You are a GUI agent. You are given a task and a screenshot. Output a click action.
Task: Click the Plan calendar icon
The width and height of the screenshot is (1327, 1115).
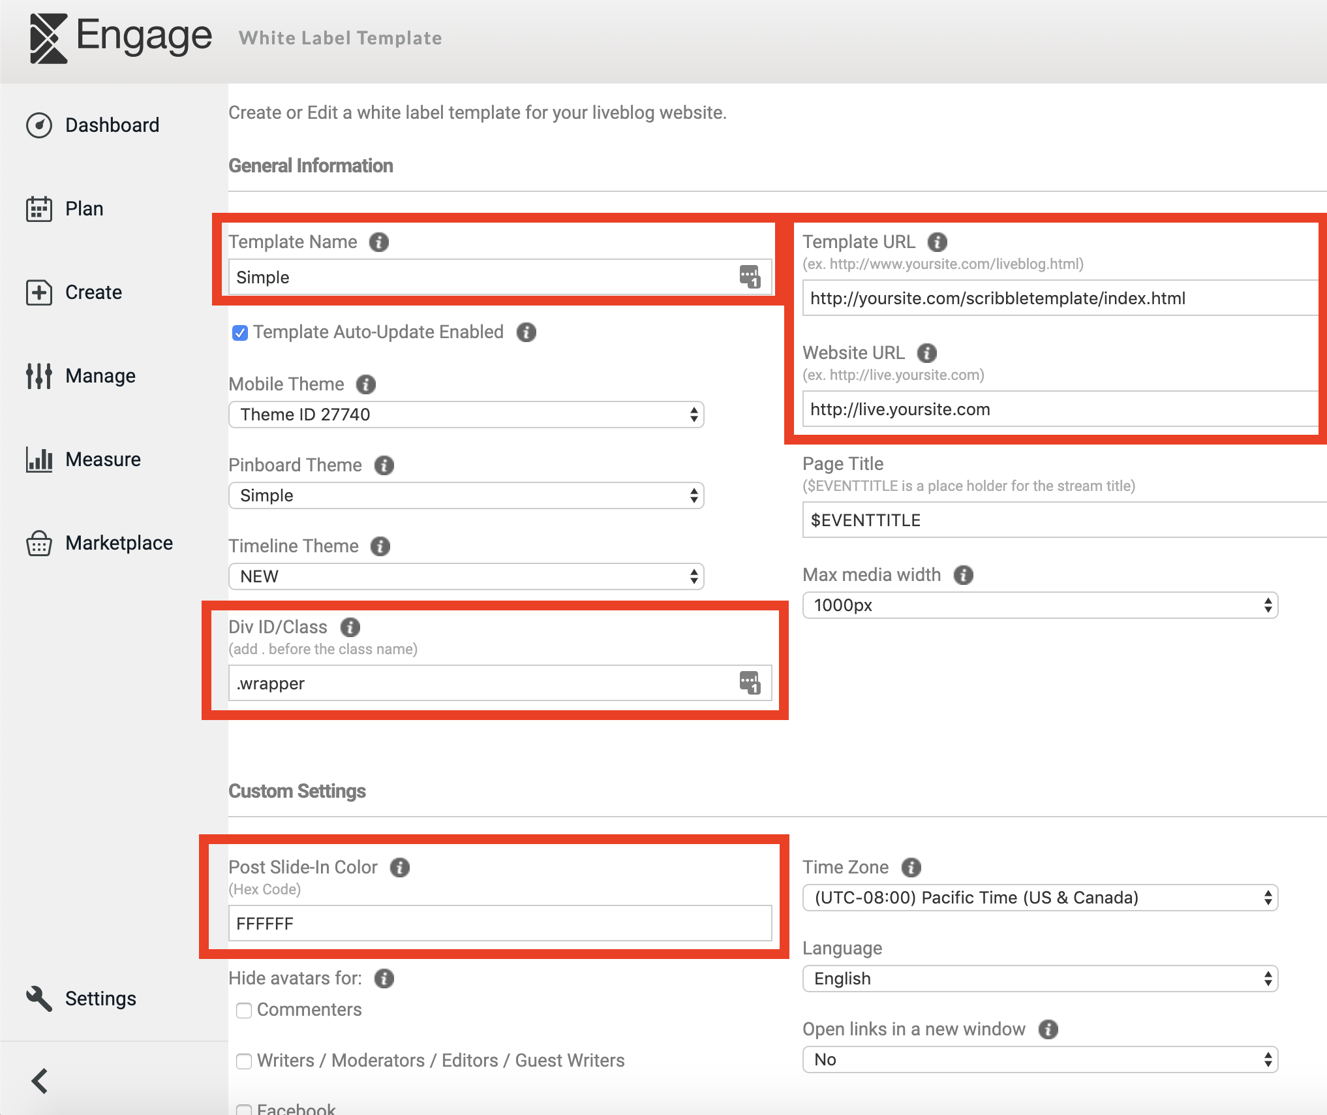pyautogui.click(x=39, y=209)
